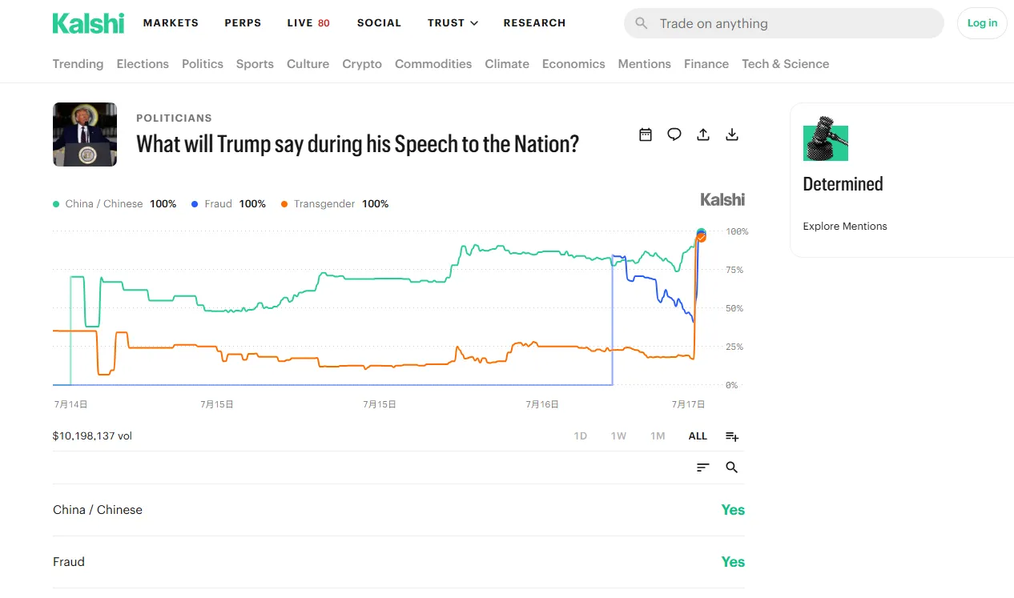Open comments via the speech bubble icon
This screenshot has width=1014, height=598.
click(674, 134)
